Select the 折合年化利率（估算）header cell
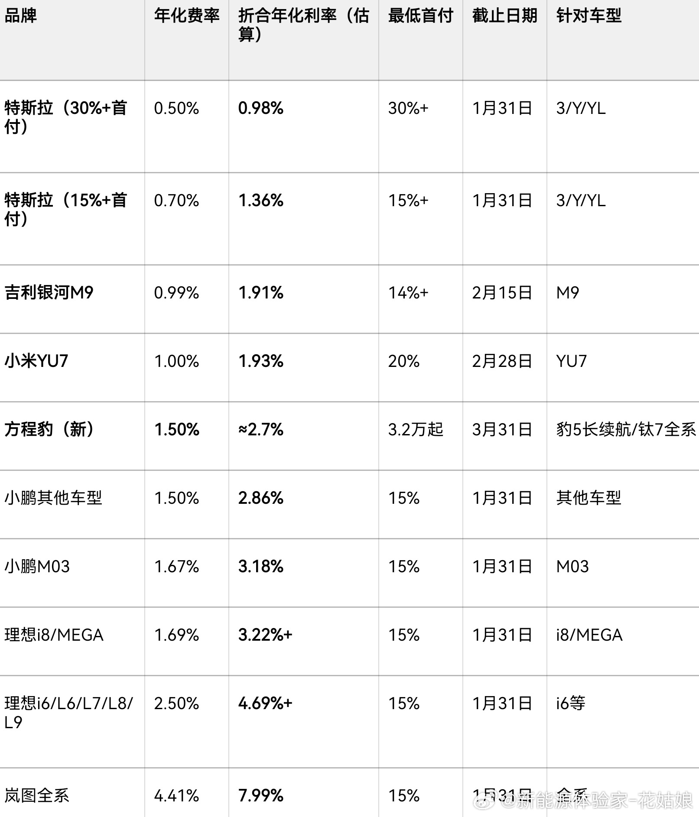The image size is (699, 817). pyautogui.click(x=303, y=25)
